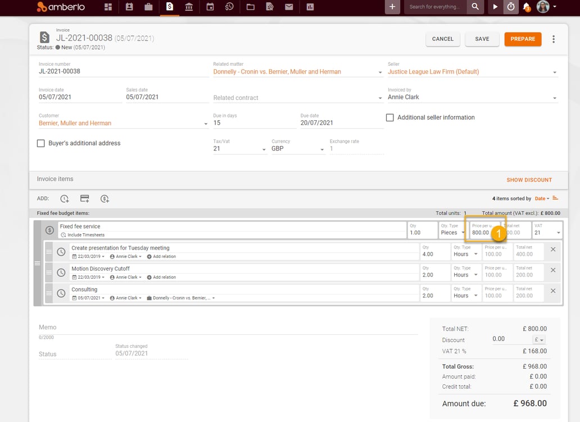
Task: Open the Tax/Vat 21 dropdown
Action: tap(239, 149)
